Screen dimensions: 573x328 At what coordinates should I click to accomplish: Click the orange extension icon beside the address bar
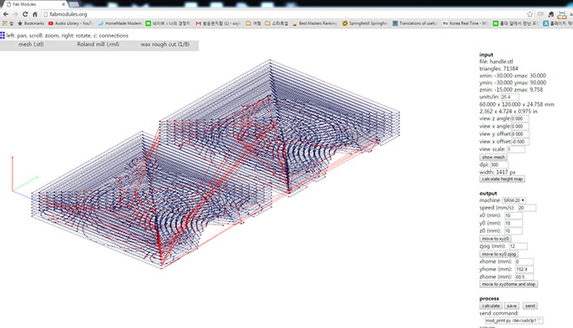pyautogui.click(x=562, y=15)
